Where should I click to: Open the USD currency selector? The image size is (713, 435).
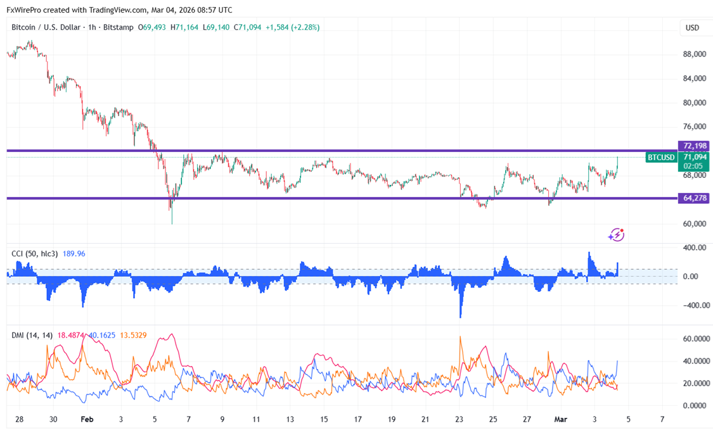pyautogui.click(x=692, y=28)
